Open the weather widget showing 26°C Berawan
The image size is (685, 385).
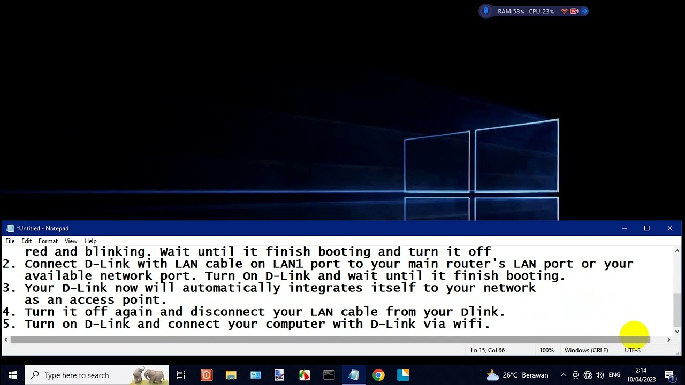tap(517, 375)
